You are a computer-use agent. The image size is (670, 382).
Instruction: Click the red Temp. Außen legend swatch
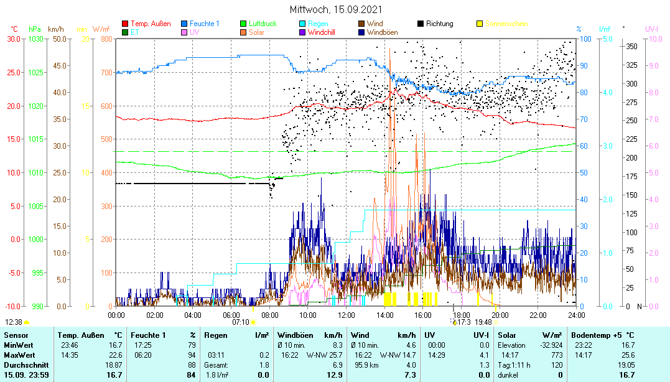tap(125, 24)
